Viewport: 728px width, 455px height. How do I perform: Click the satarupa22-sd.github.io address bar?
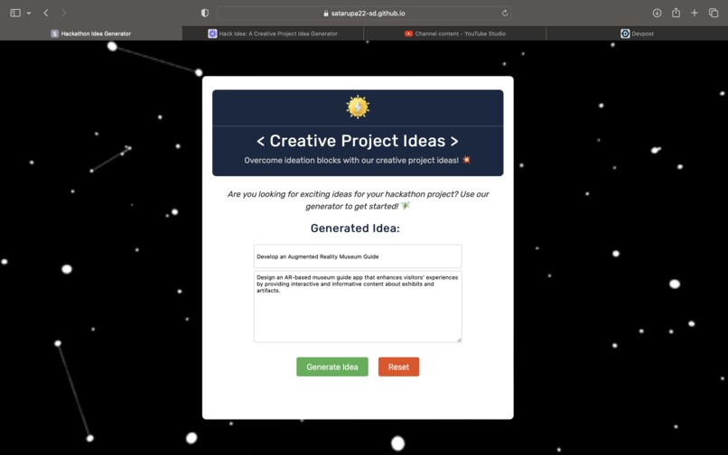pos(364,13)
